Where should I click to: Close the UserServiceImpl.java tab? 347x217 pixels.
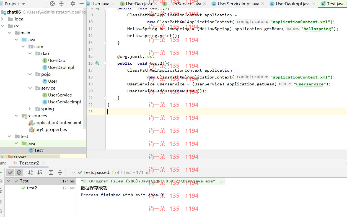pos(263,4)
